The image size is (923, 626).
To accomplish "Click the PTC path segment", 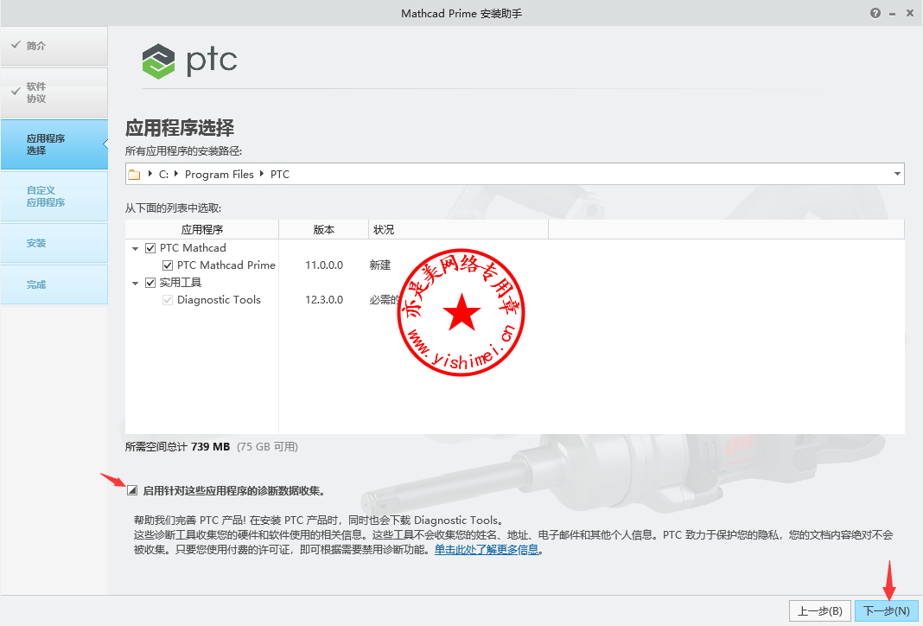I will (x=280, y=175).
